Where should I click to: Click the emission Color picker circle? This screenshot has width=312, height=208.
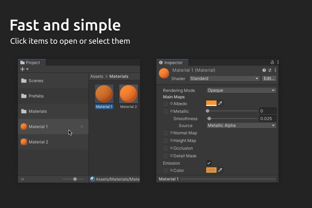171,170
